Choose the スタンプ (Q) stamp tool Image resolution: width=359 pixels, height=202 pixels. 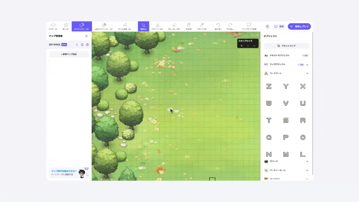pyautogui.click(x=157, y=26)
